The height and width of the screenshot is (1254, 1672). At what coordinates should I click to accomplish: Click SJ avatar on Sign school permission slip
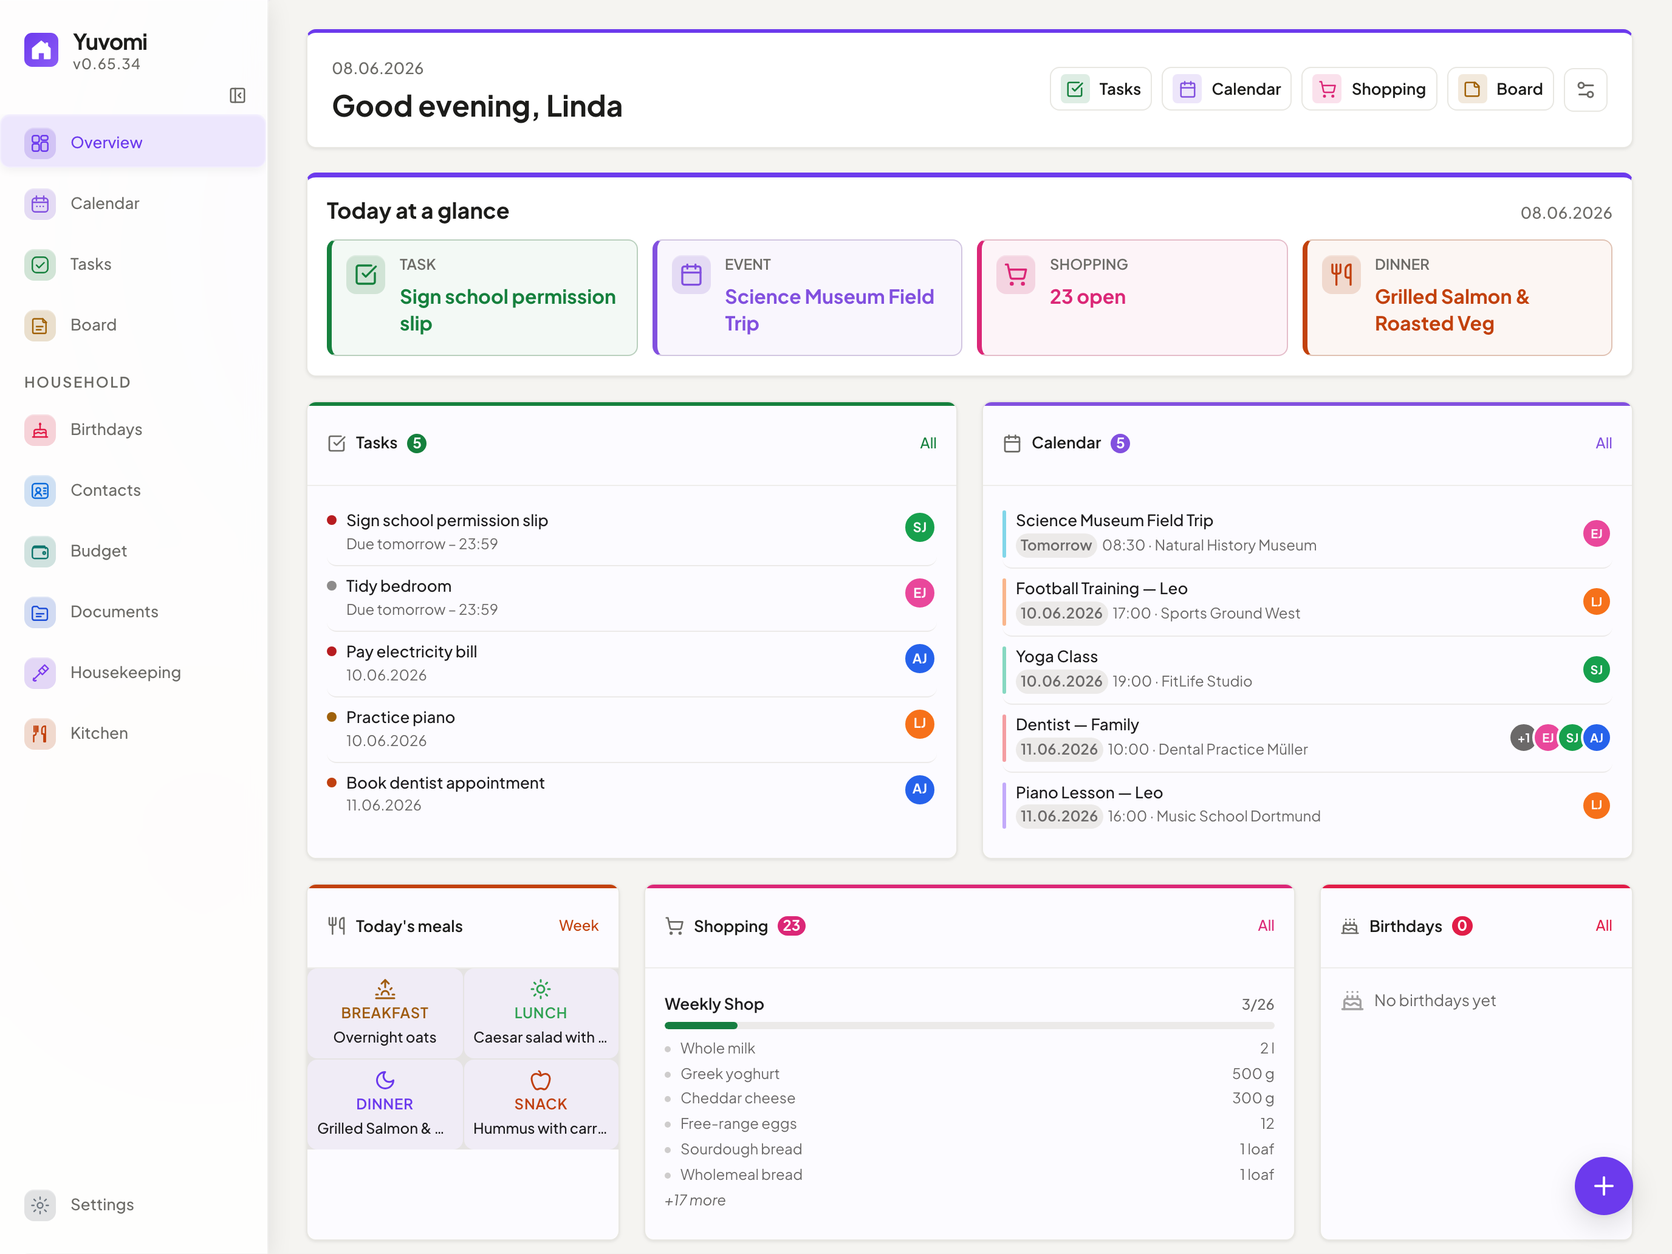[919, 527]
